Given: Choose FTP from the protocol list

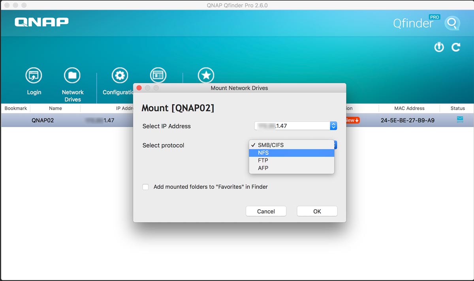Looking at the screenshot, I should tap(292, 160).
